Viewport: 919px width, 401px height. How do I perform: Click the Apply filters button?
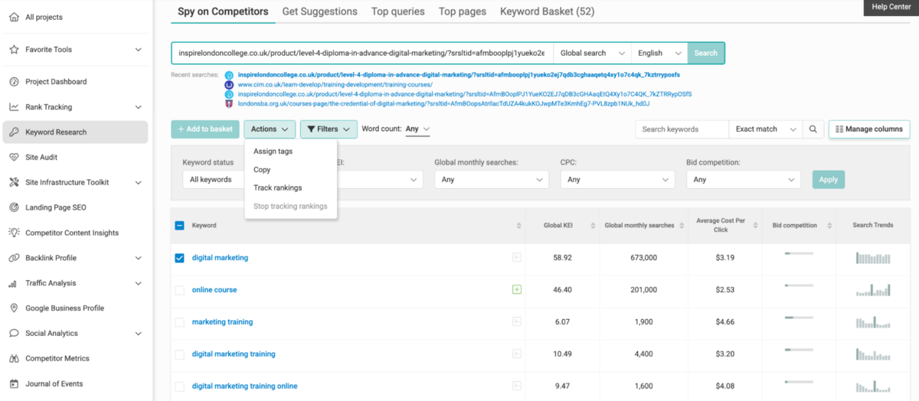point(829,180)
